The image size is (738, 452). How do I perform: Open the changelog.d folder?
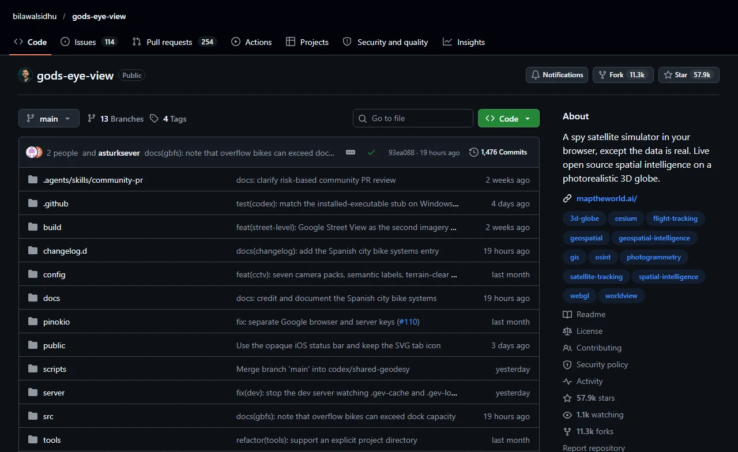click(65, 251)
